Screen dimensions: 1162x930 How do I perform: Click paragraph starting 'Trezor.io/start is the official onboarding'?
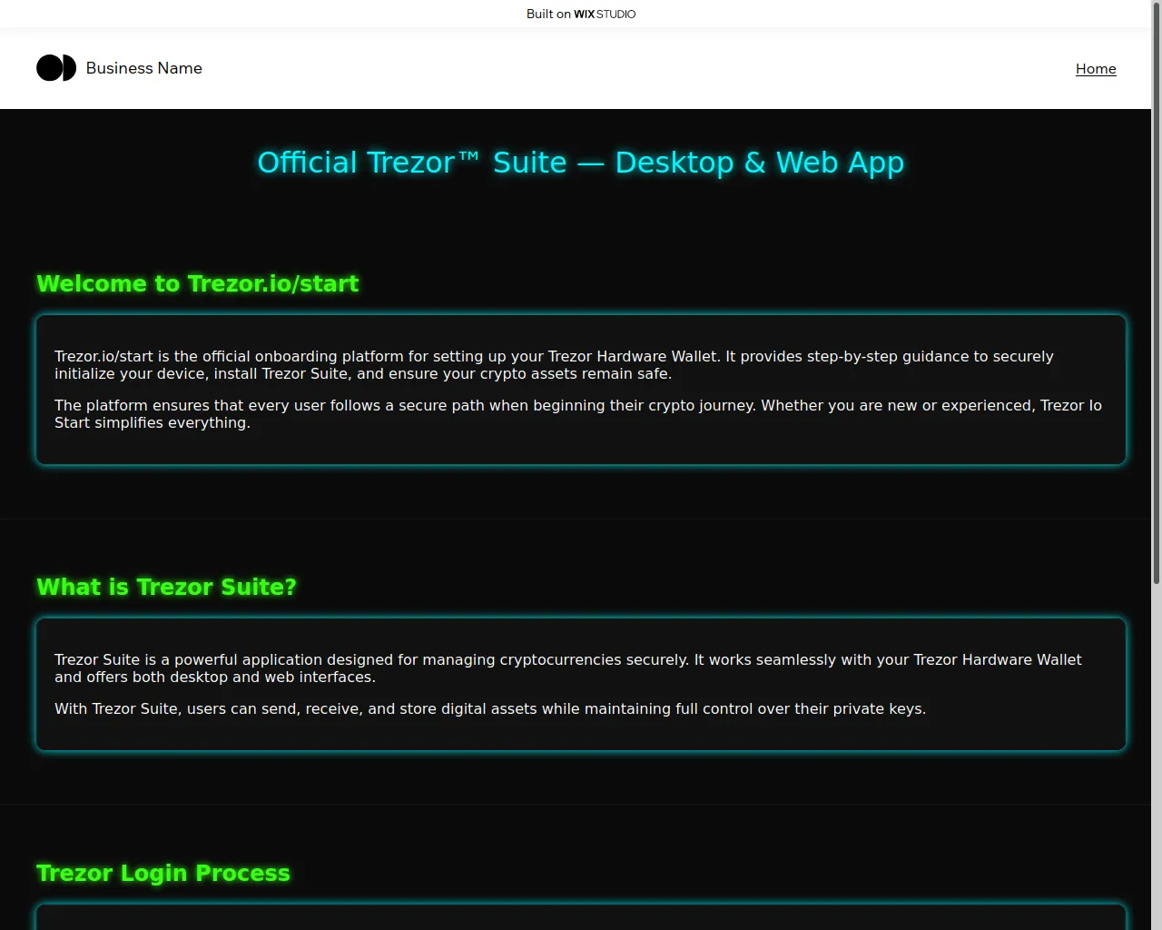coord(554,365)
